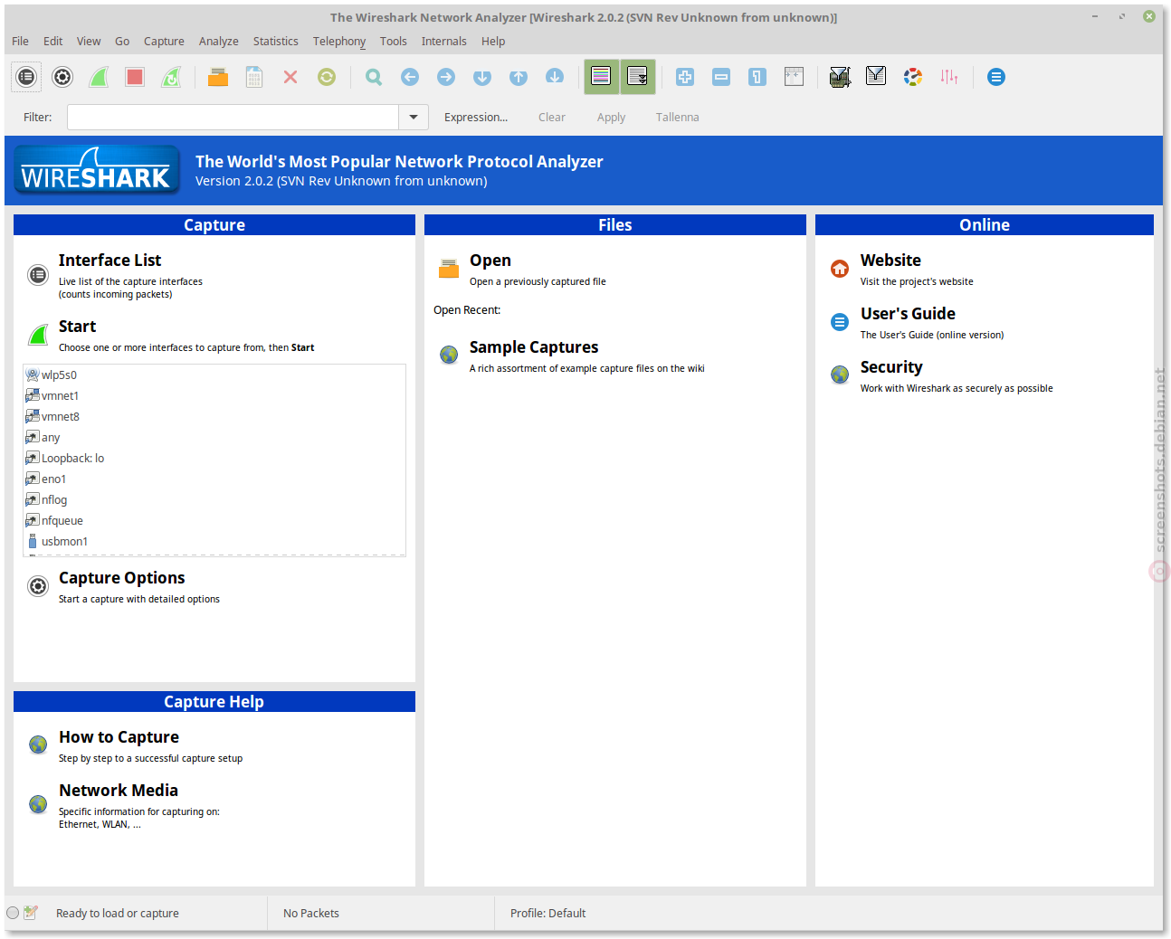Open preferences sliders toolbar icon
The width and height of the screenshot is (1171, 939).
(x=949, y=77)
